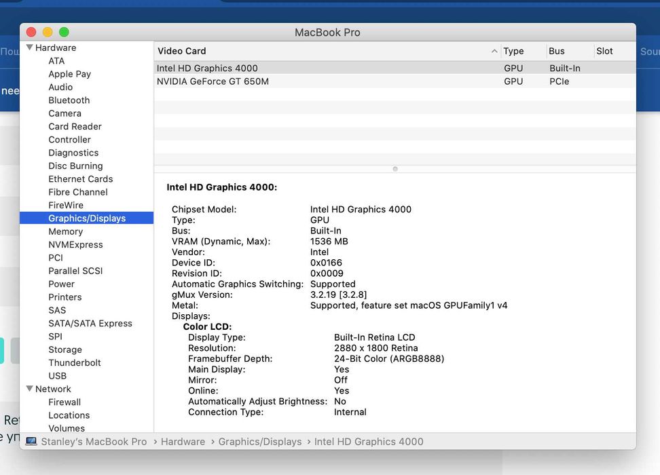Select Disc Burning in the sidebar
660x475 pixels.
point(75,166)
